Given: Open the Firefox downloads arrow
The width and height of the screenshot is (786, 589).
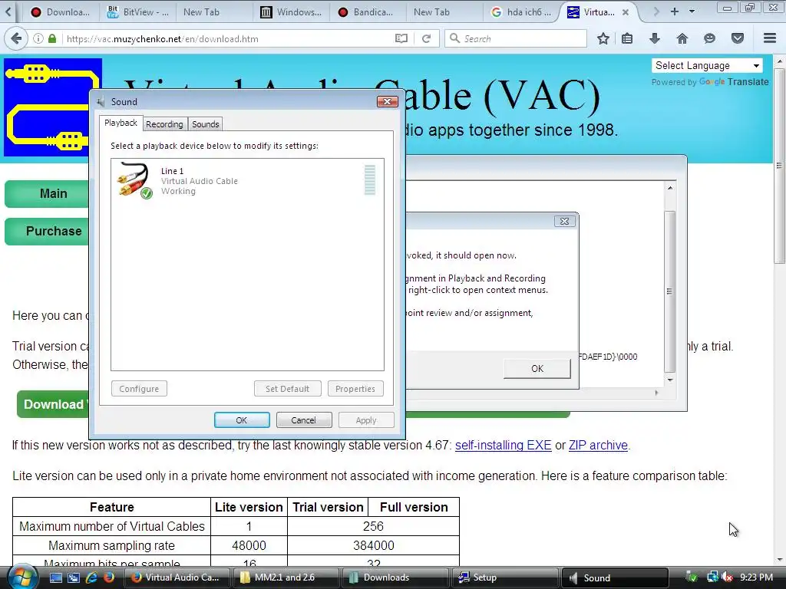Looking at the screenshot, I should coord(655,38).
